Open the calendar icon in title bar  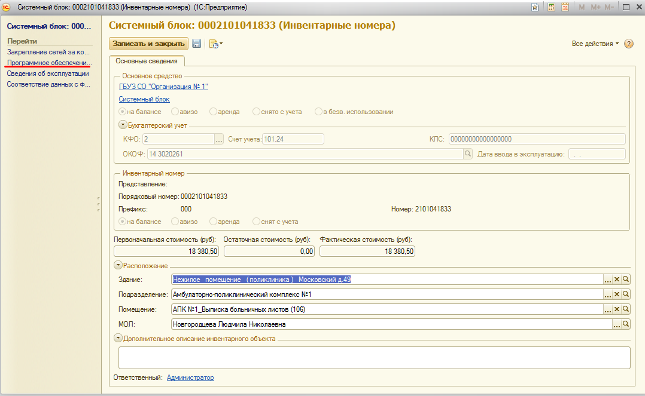pyautogui.click(x=564, y=7)
